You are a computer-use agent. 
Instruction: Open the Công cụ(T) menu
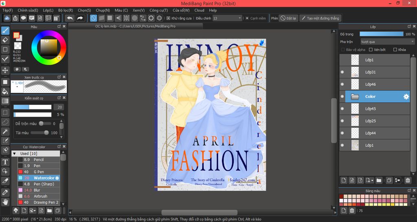point(159,10)
